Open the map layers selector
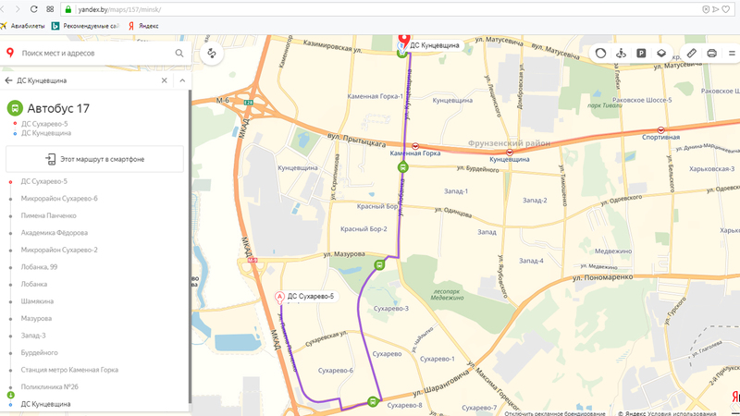 (661, 54)
